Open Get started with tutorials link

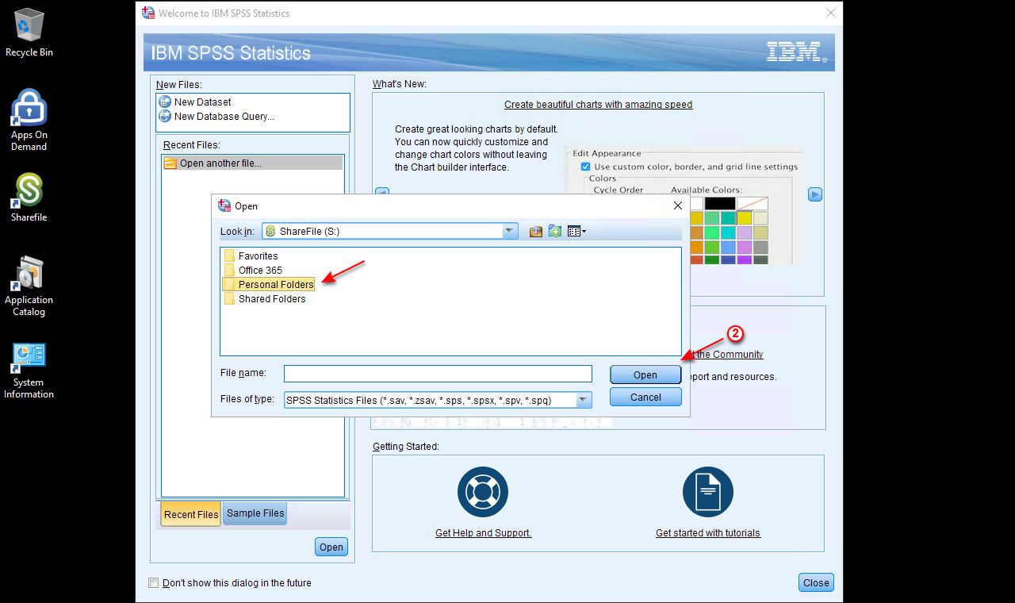point(708,533)
